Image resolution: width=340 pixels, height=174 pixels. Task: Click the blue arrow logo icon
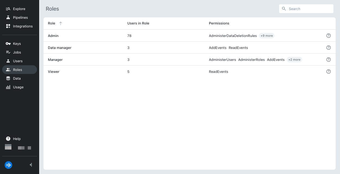click(x=8, y=165)
